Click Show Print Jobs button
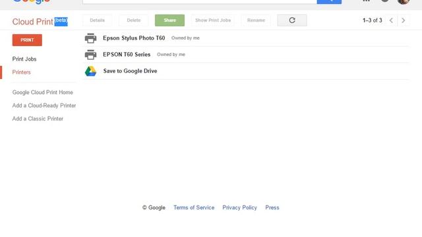The image size is (422, 237). pos(213,20)
